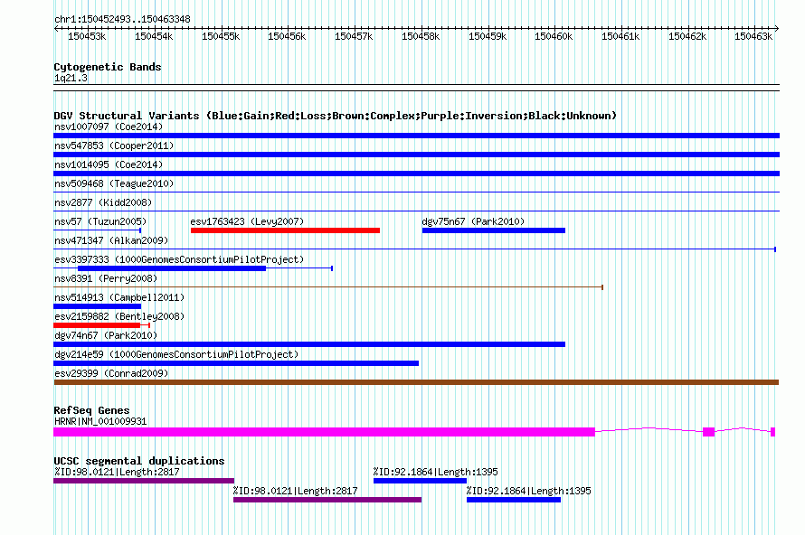Click the 150453k ruler tick label
This screenshot has width=805, height=535.
87,36
